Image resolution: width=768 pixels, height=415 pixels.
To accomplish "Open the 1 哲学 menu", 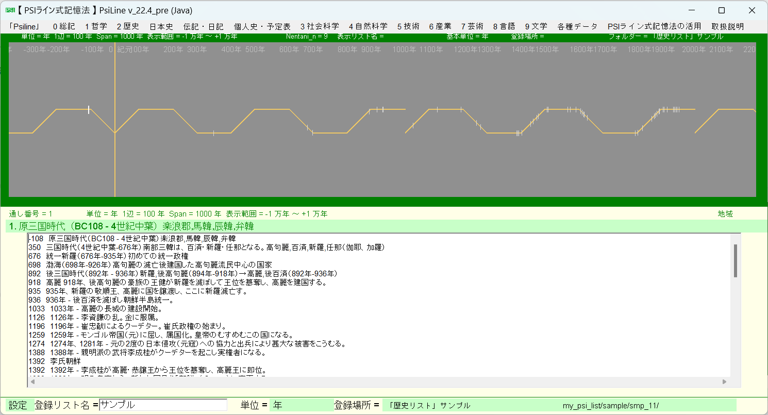I will click(96, 26).
